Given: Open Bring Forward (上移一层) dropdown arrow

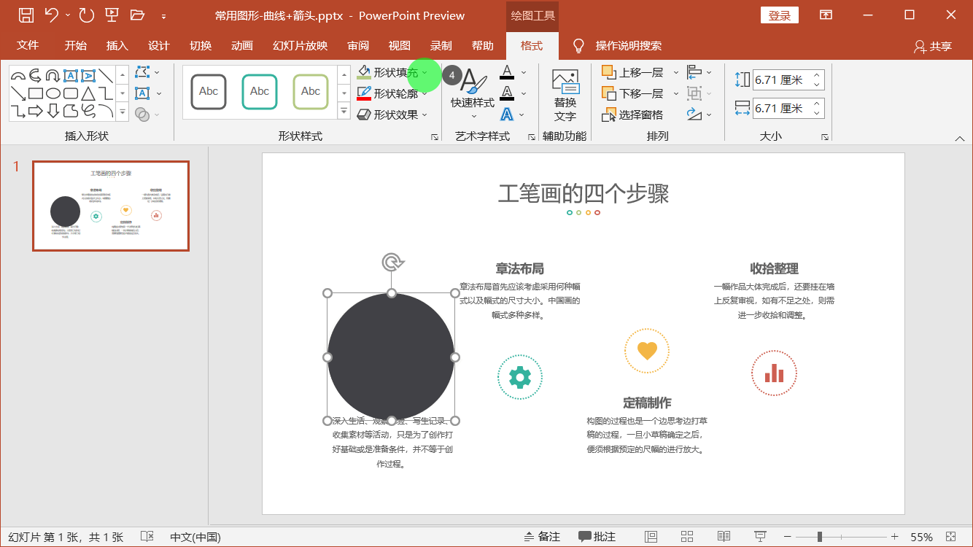Looking at the screenshot, I should (675, 72).
